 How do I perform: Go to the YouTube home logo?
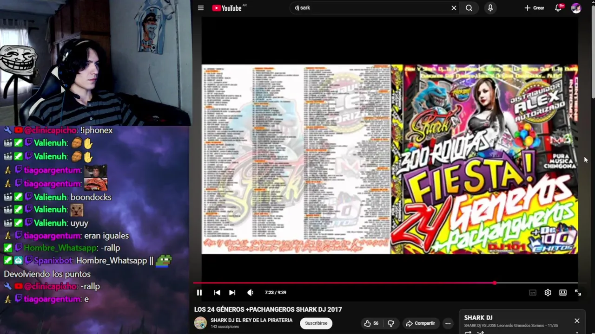(227, 8)
